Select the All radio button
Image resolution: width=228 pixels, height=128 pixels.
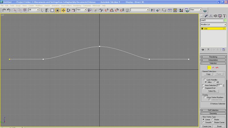pyautogui.click(x=215, y=82)
